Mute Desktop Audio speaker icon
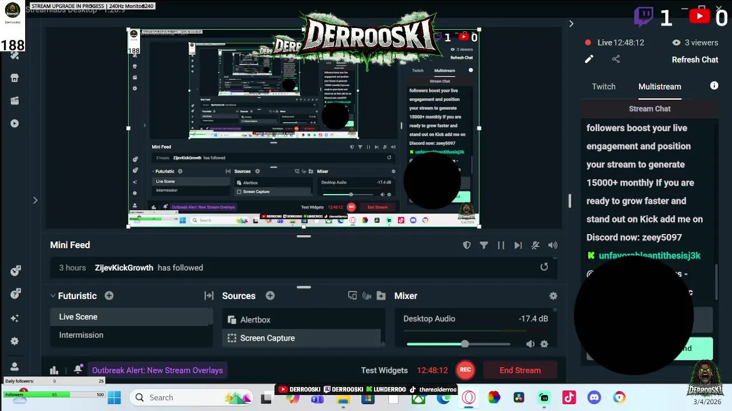 tap(530, 344)
